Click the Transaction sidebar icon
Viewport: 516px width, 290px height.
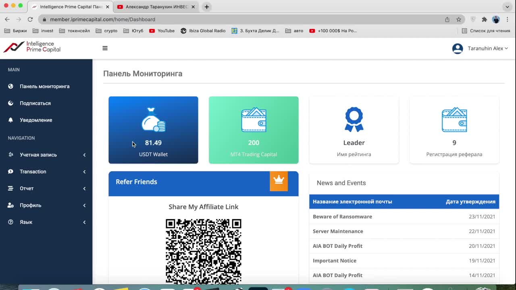click(11, 172)
